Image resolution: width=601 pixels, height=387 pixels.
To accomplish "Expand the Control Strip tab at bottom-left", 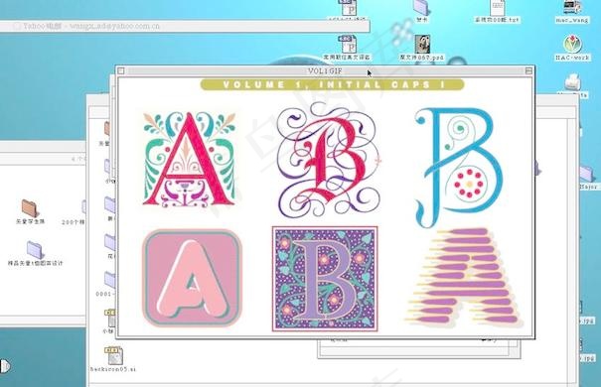I will tap(5, 366).
